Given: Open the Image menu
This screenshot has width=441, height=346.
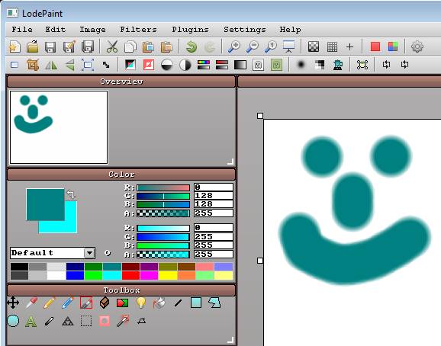Looking at the screenshot, I should (x=92, y=30).
